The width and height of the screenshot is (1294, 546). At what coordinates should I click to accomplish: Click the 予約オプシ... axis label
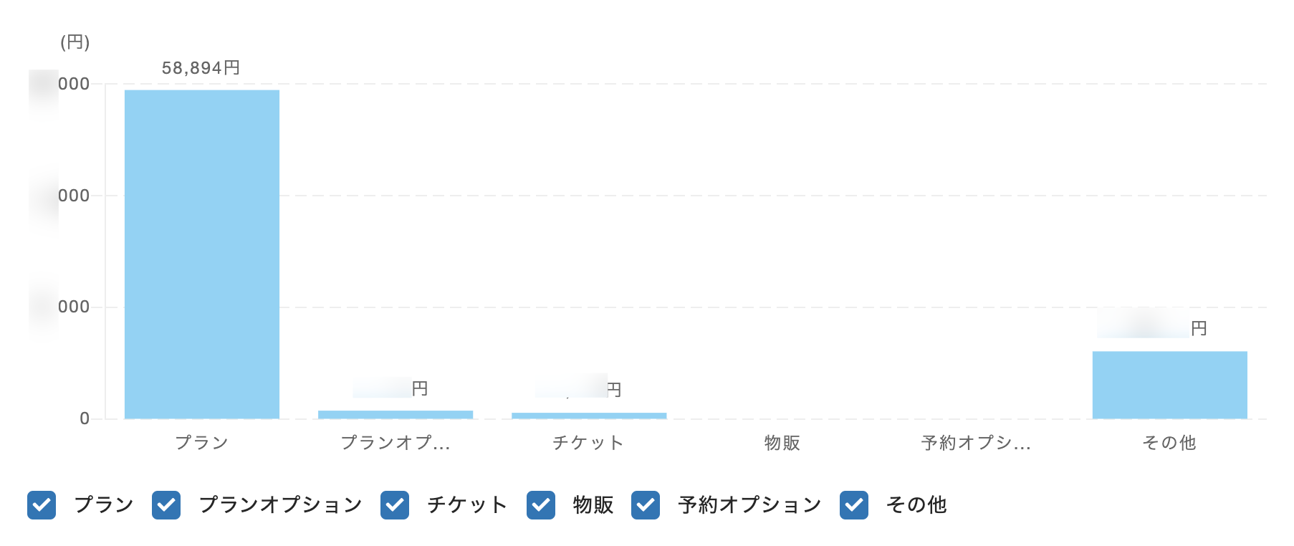click(x=976, y=443)
